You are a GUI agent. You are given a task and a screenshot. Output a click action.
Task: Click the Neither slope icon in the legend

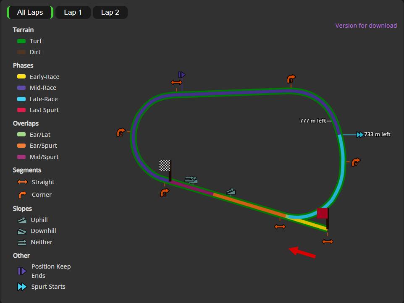(22, 242)
